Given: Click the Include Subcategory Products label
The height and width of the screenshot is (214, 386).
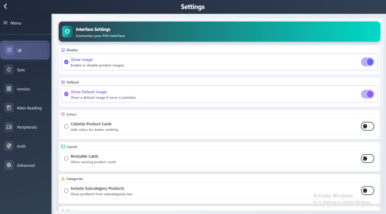Looking at the screenshot, I should [x=97, y=188].
